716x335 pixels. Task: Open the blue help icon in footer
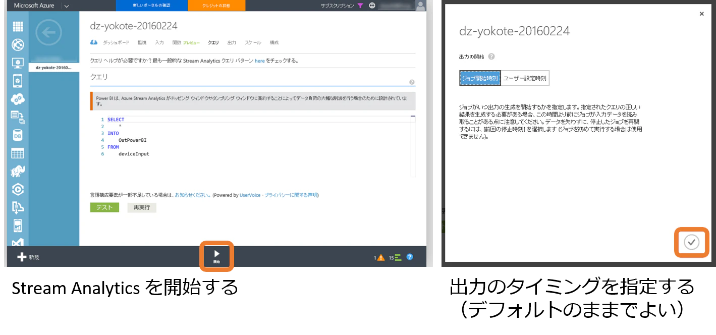click(x=410, y=257)
